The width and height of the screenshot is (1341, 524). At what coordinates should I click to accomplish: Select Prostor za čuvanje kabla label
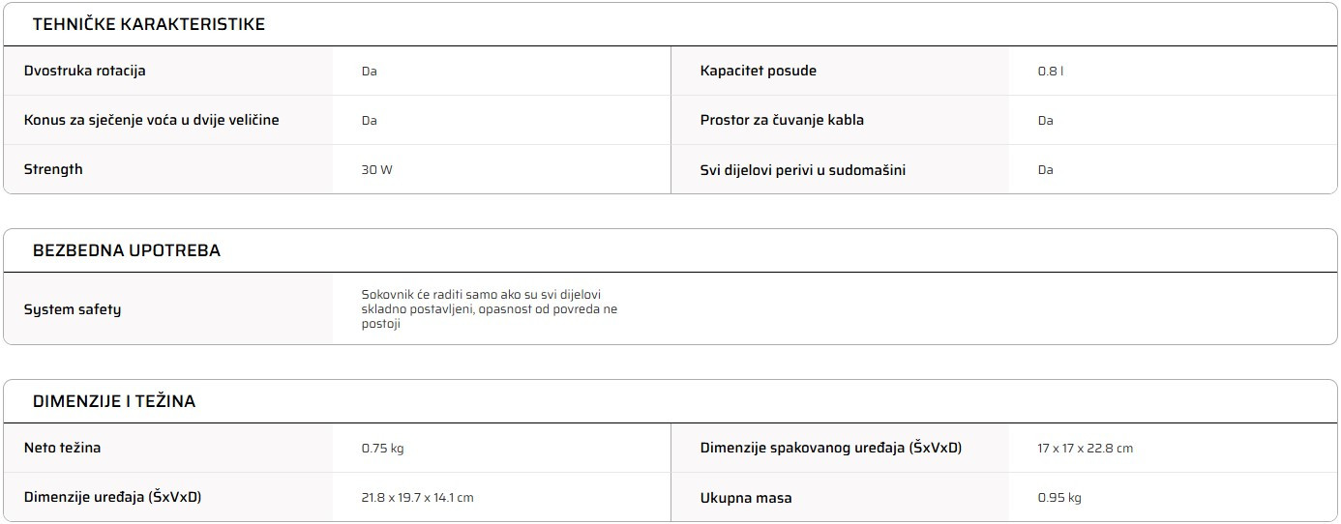tap(782, 120)
